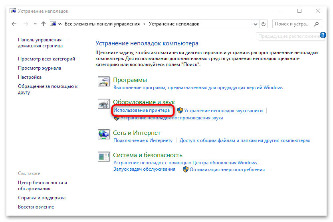This screenshot has width=333, height=222.
Task: Focus the search troubleshooters field
Action: 297,24
